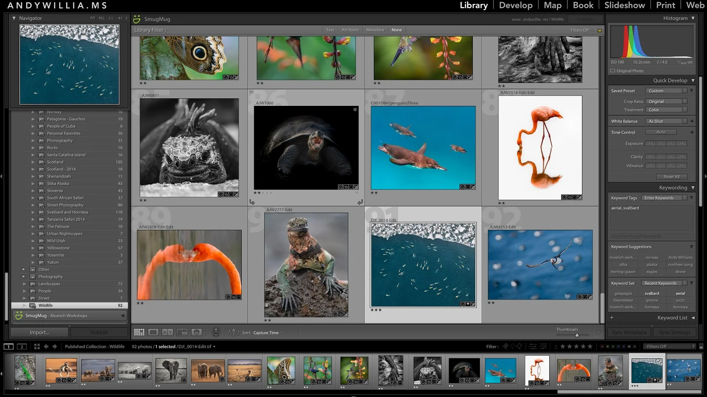707x397 pixels.
Task: Open the Slideshow module
Action: coord(624,5)
